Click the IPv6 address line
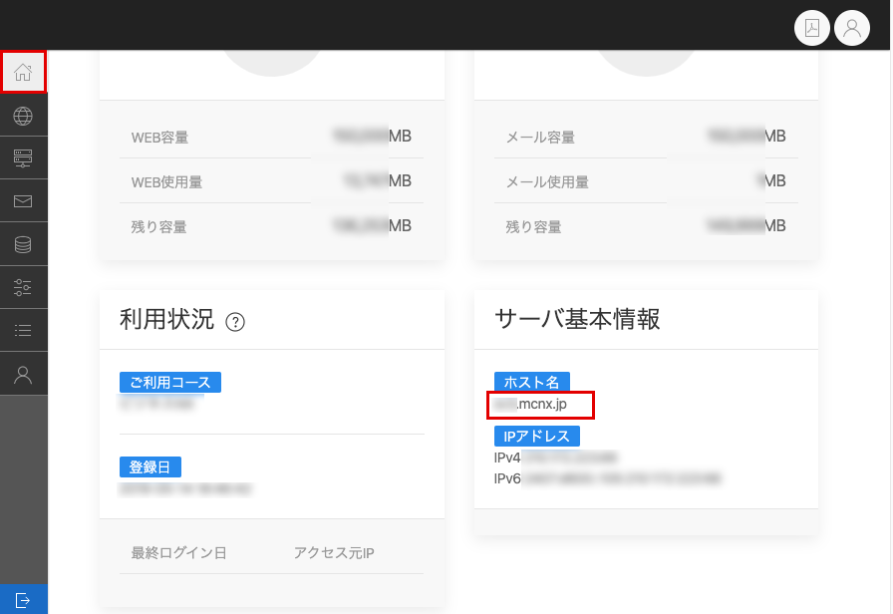The height and width of the screenshot is (614, 893). [x=608, y=478]
